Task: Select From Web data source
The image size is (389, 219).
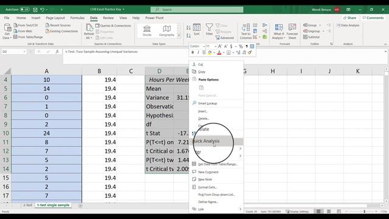Action: click(x=23, y=31)
